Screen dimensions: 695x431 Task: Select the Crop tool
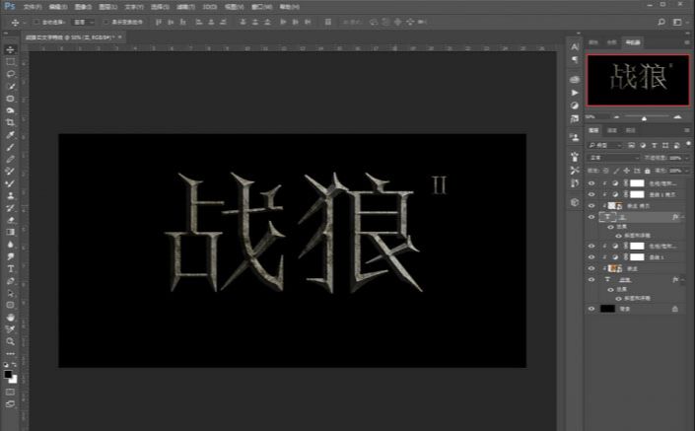(10, 122)
